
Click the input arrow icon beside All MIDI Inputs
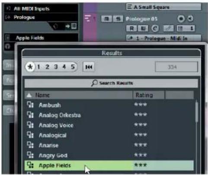tap(8, 9)
